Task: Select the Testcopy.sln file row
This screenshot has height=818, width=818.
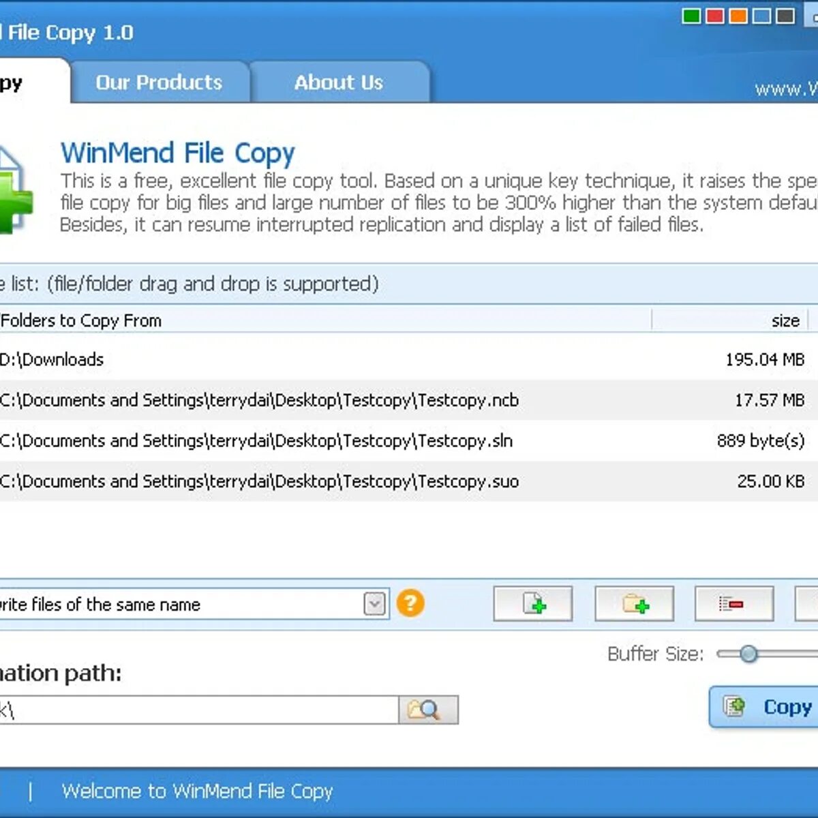Action: (x=409, y=440)
